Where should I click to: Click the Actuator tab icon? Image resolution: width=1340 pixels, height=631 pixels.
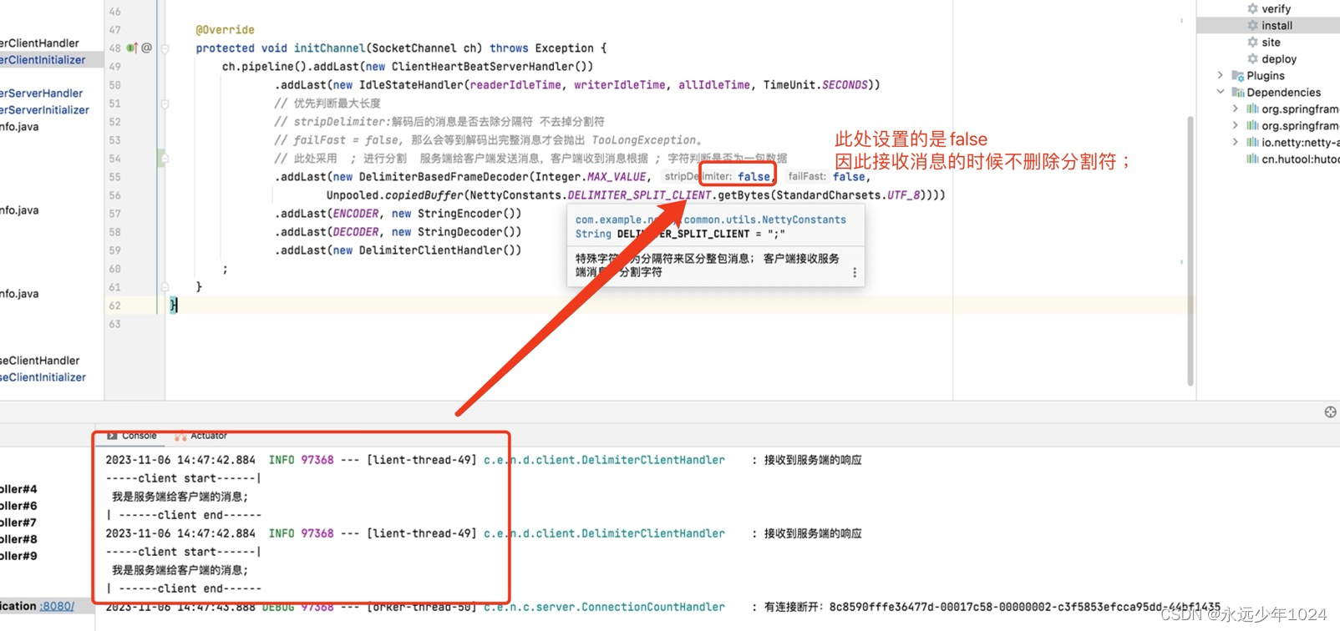point(180,436)
